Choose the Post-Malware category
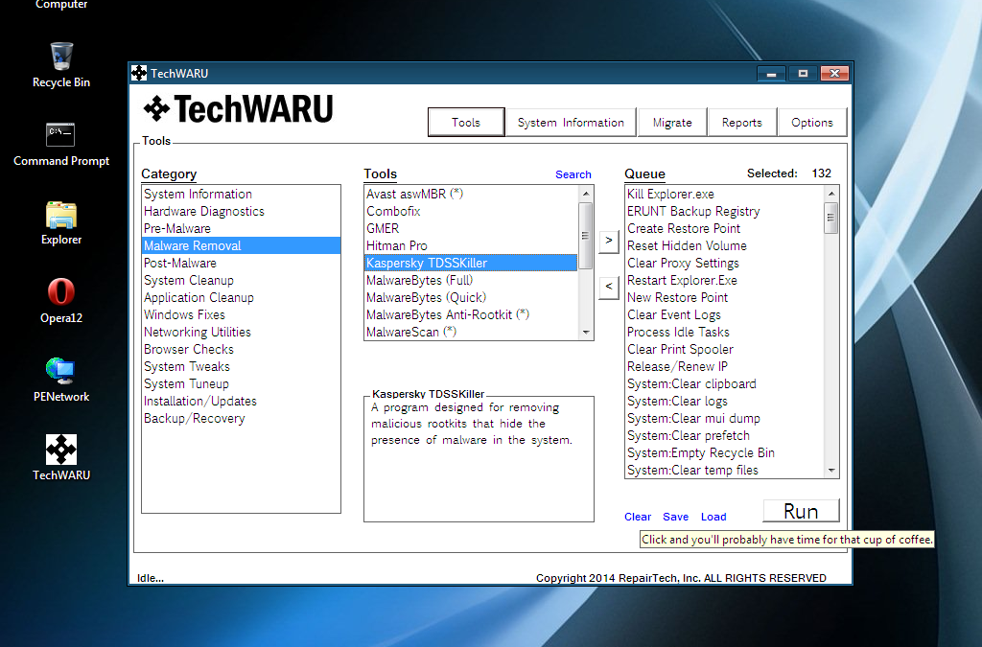 [241, 263]
